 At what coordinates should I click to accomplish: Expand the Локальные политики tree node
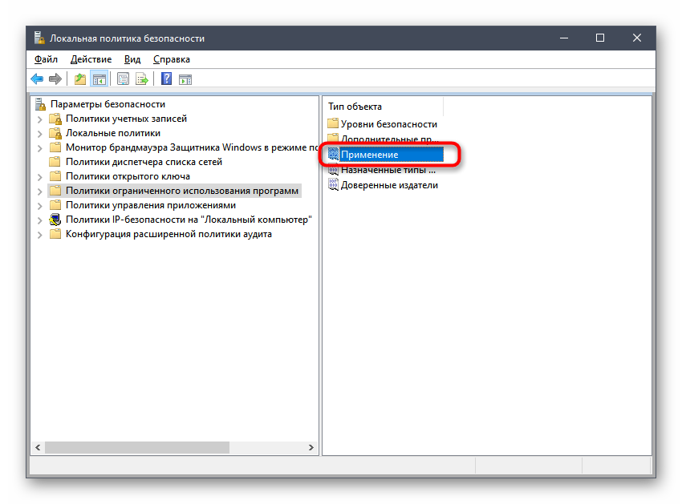pyautogui.click(x=40, y=133)
